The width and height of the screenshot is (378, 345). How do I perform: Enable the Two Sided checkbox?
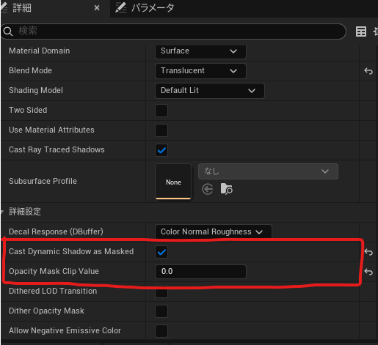161,111
